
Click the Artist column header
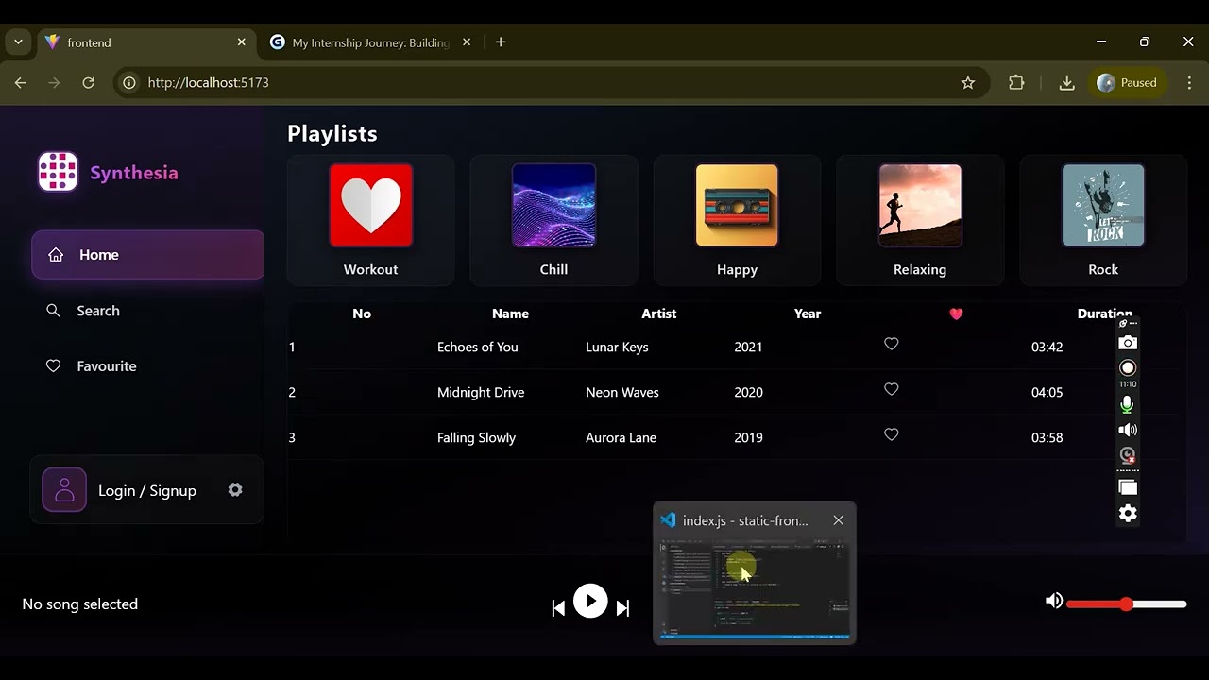pos(659,314)
